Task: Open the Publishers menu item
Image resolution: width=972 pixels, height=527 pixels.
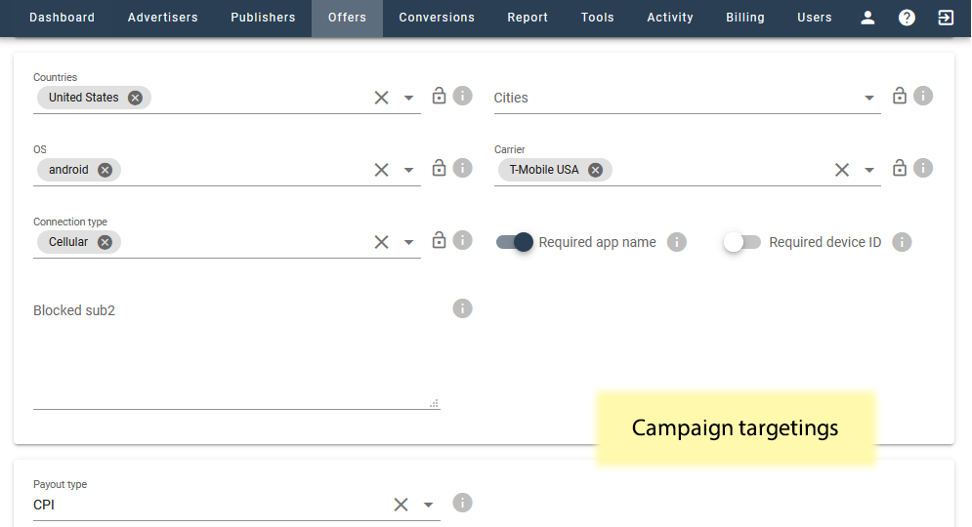Action: click(x=263, y=18)
